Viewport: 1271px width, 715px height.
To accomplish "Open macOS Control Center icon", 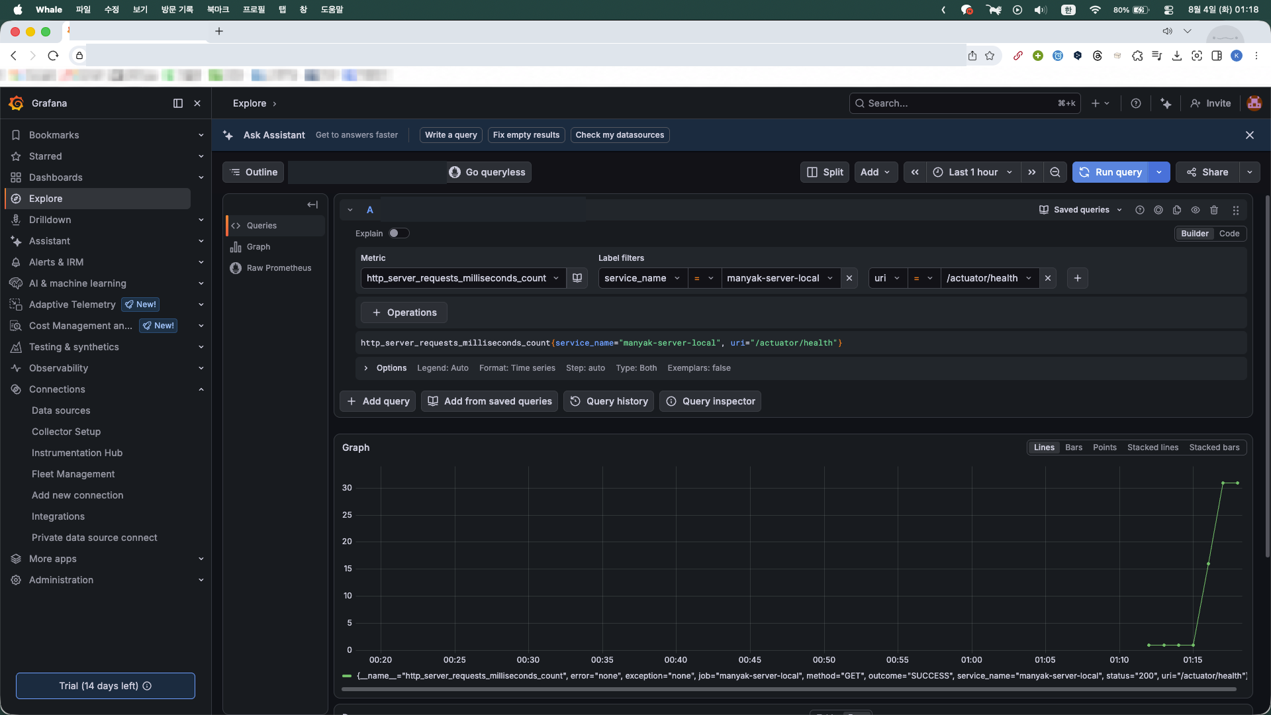I will point(1168,10).
